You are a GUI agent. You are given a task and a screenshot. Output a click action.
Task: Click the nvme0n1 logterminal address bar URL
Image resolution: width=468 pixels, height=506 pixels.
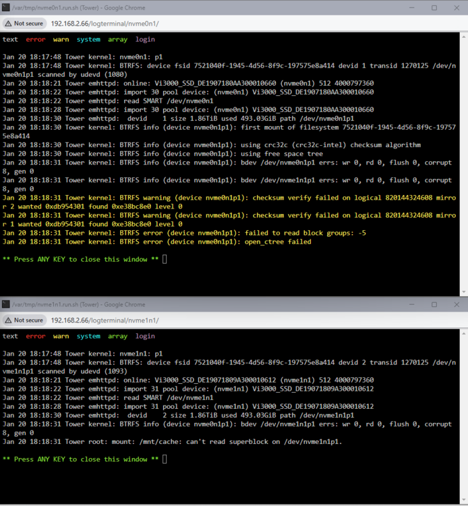105,24
